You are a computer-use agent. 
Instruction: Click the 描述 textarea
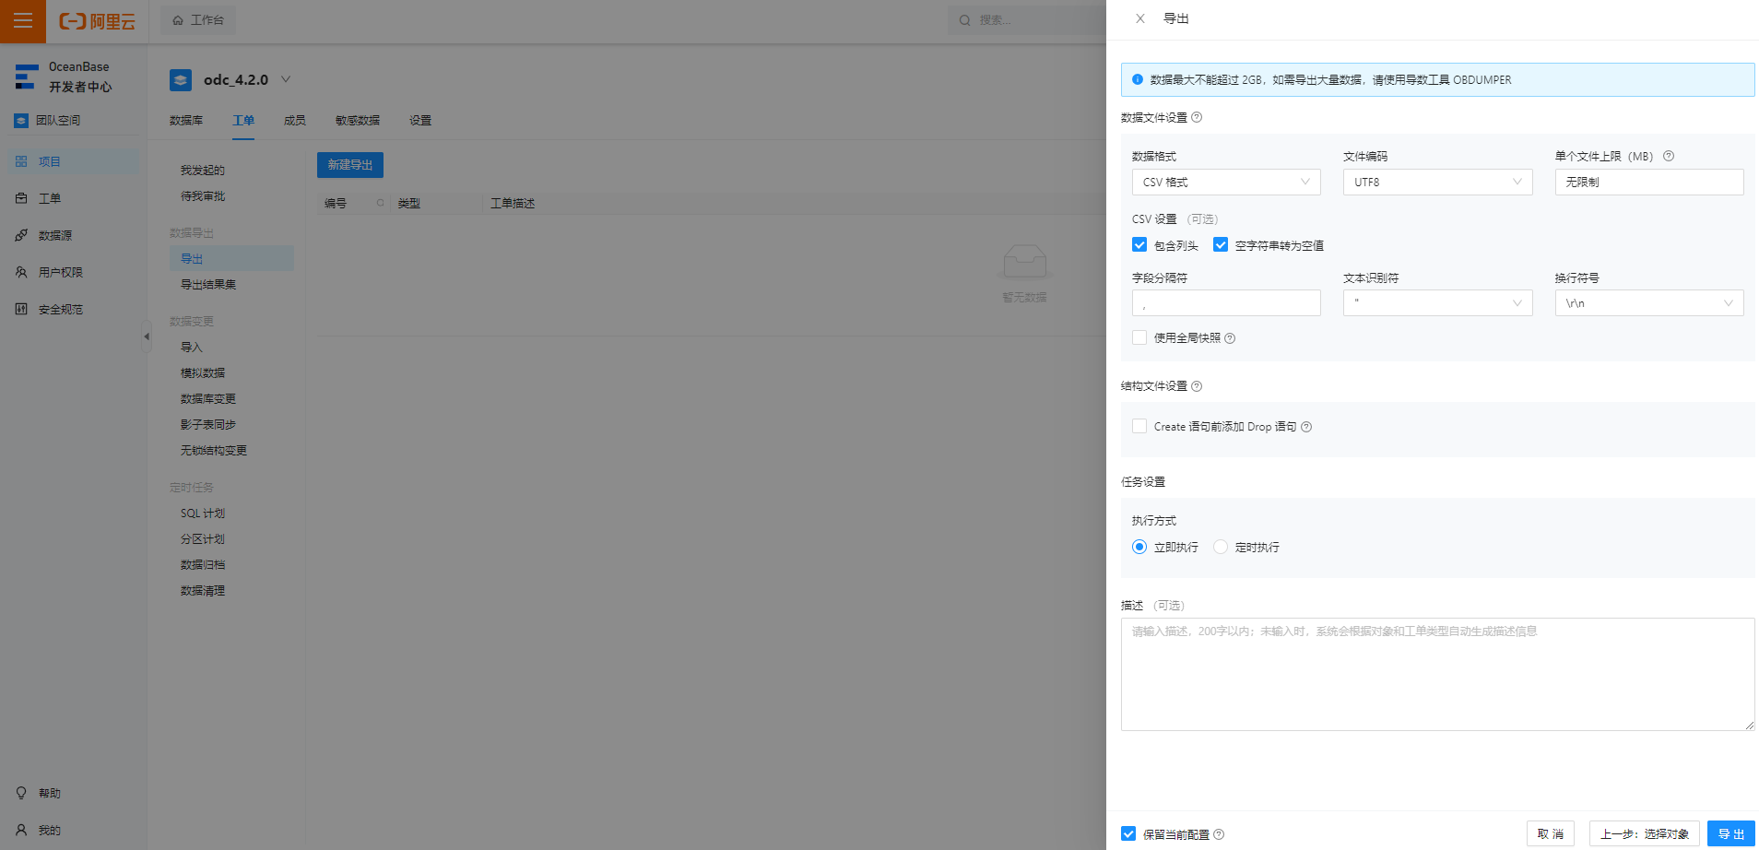1437,674
